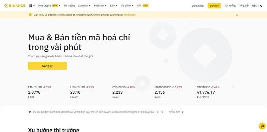Click Đăng nhập link
This screenshot has height=132, width=267.
coord(198,6)
